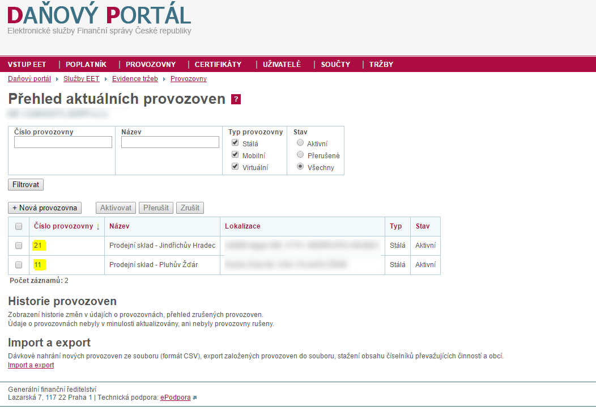Click the Filtrovat button
Image resolution: width=596 pixels, height=410 pixels.
[26, 185]
